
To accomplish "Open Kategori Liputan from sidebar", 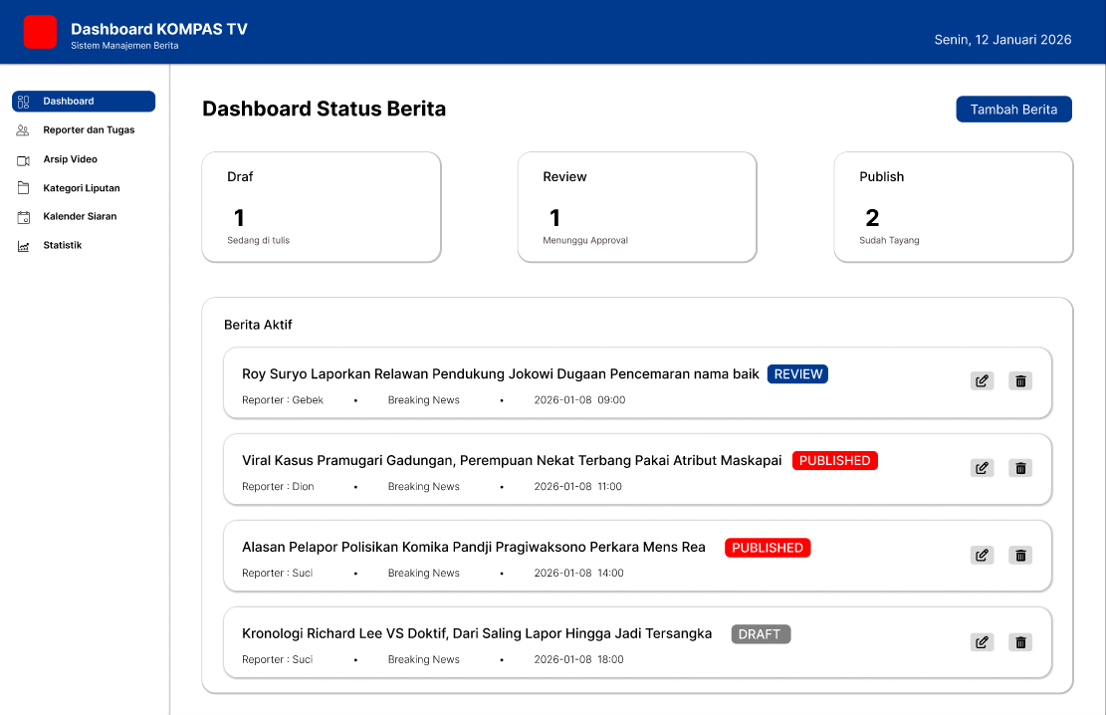I will point(81,188).
